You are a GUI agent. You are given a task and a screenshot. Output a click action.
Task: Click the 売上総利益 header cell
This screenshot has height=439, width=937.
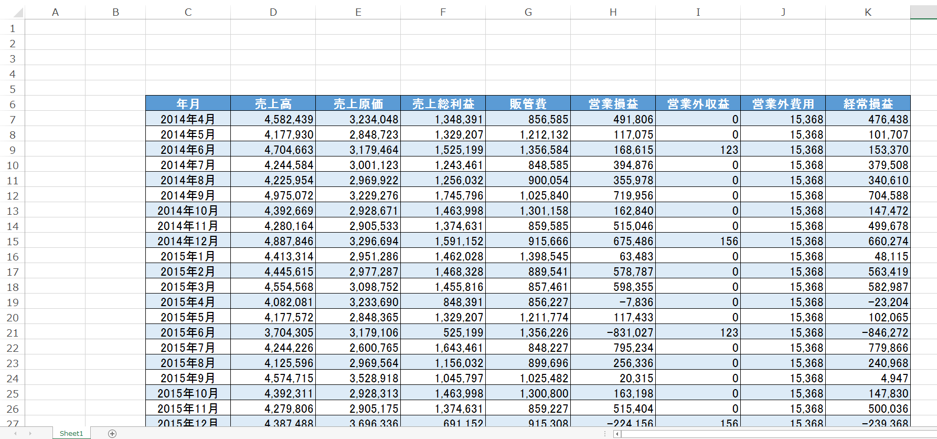pyautogui.click(x=443, y=103)
